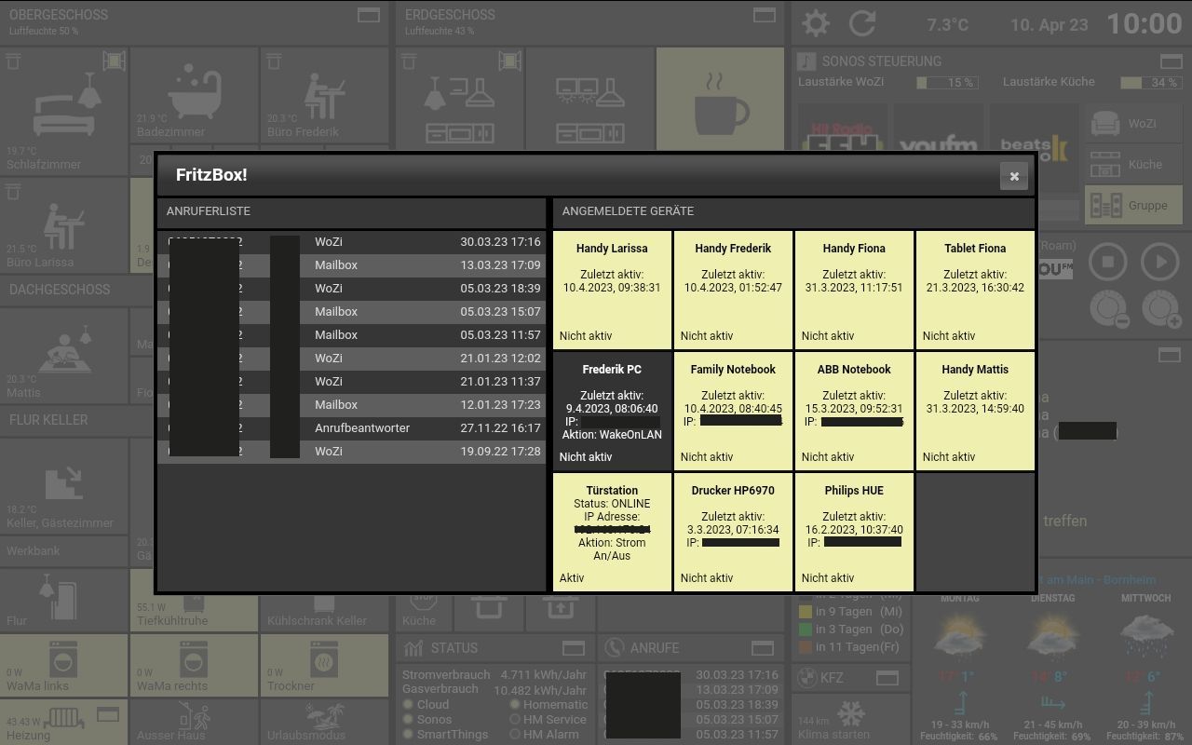The width and height of the screenshot is (1192, 745).
Task: Click the music note icon in Sonos header
Action: coord(806,61)
